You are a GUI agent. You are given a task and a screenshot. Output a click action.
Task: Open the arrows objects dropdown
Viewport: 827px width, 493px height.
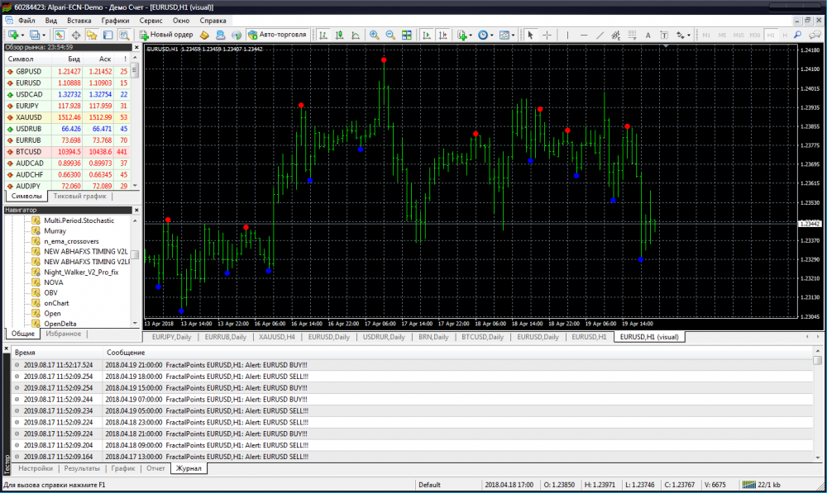tap(689, 36)
